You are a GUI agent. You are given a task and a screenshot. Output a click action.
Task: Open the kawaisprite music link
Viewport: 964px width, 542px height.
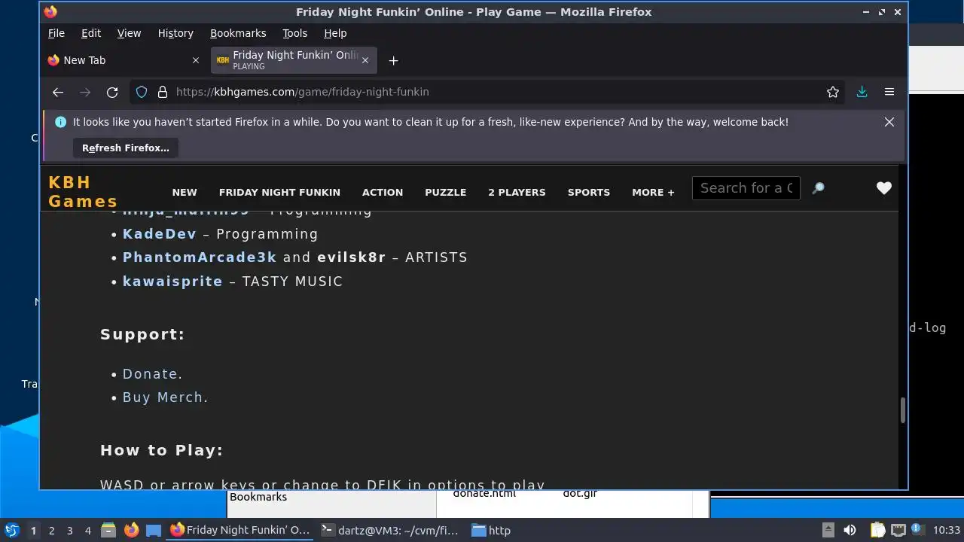point(172,282)
